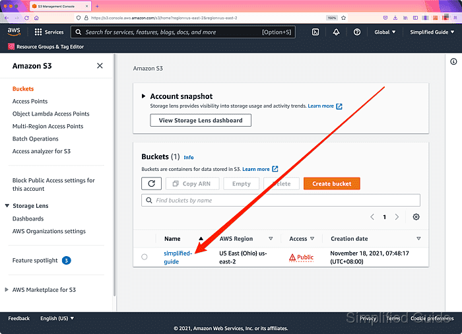Click the Create bucket button

tap(332, 184)
